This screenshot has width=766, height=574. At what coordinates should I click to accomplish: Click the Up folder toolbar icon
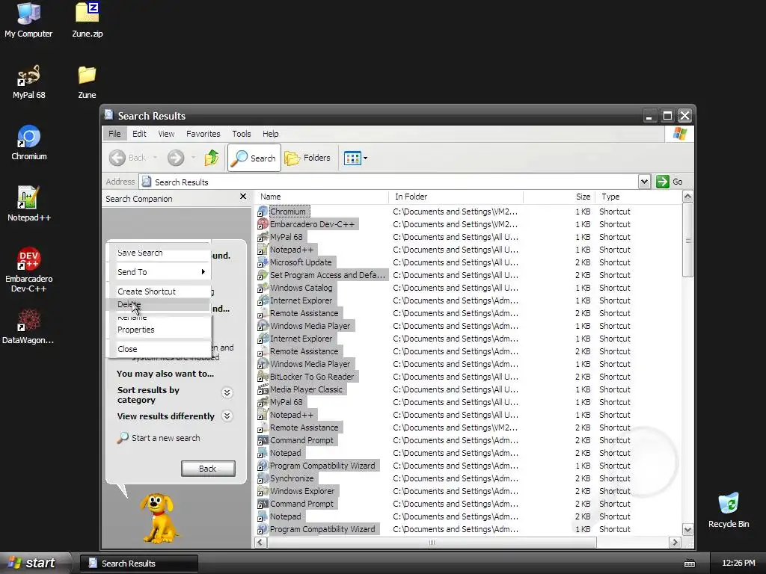click(212, 158)
